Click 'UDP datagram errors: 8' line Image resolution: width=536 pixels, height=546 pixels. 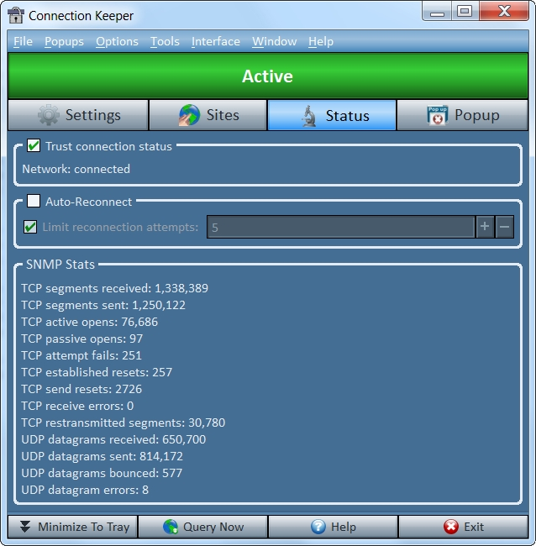[85, 490]
